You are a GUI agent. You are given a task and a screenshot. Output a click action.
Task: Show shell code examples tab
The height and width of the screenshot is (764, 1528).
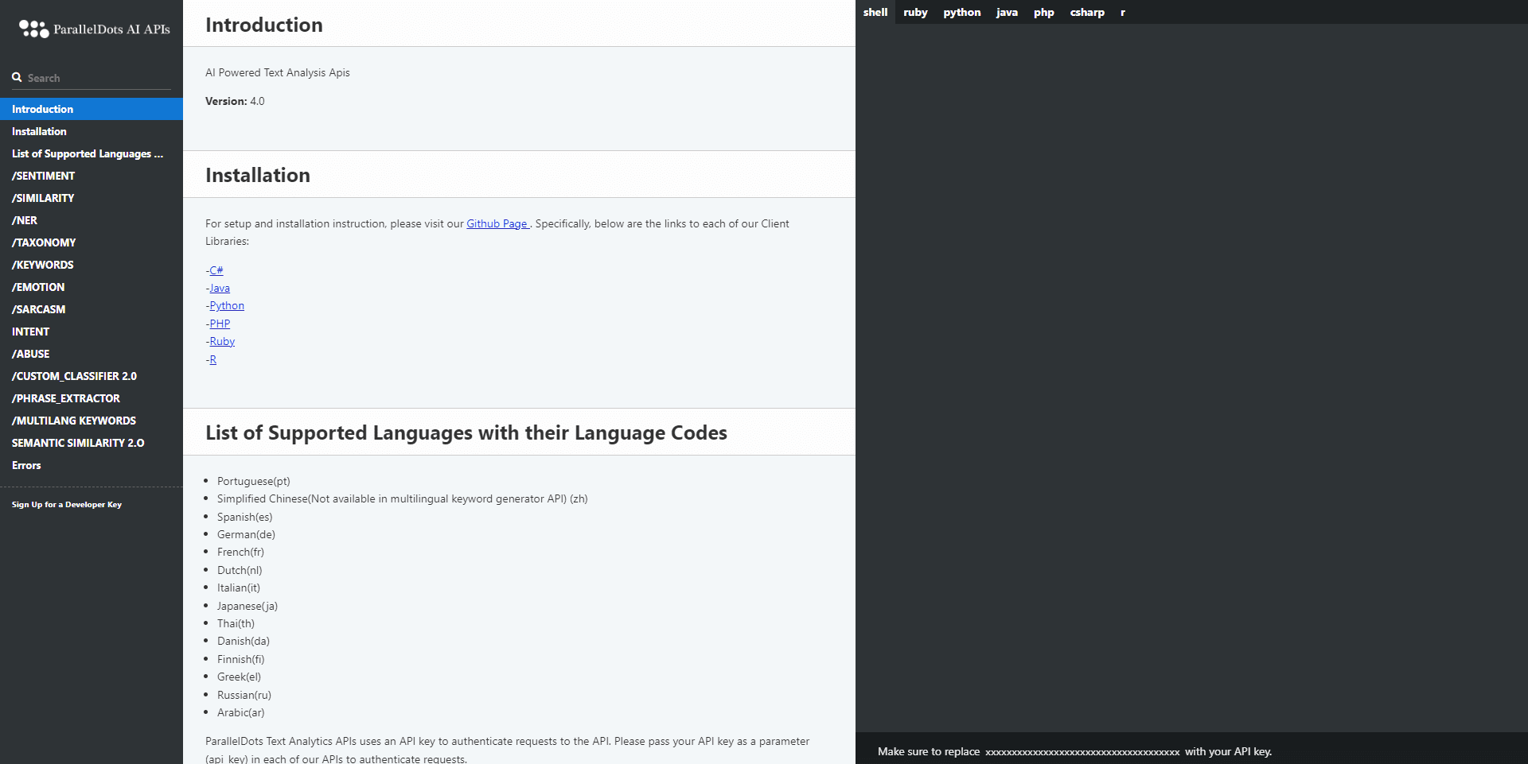tap(875, 12)
